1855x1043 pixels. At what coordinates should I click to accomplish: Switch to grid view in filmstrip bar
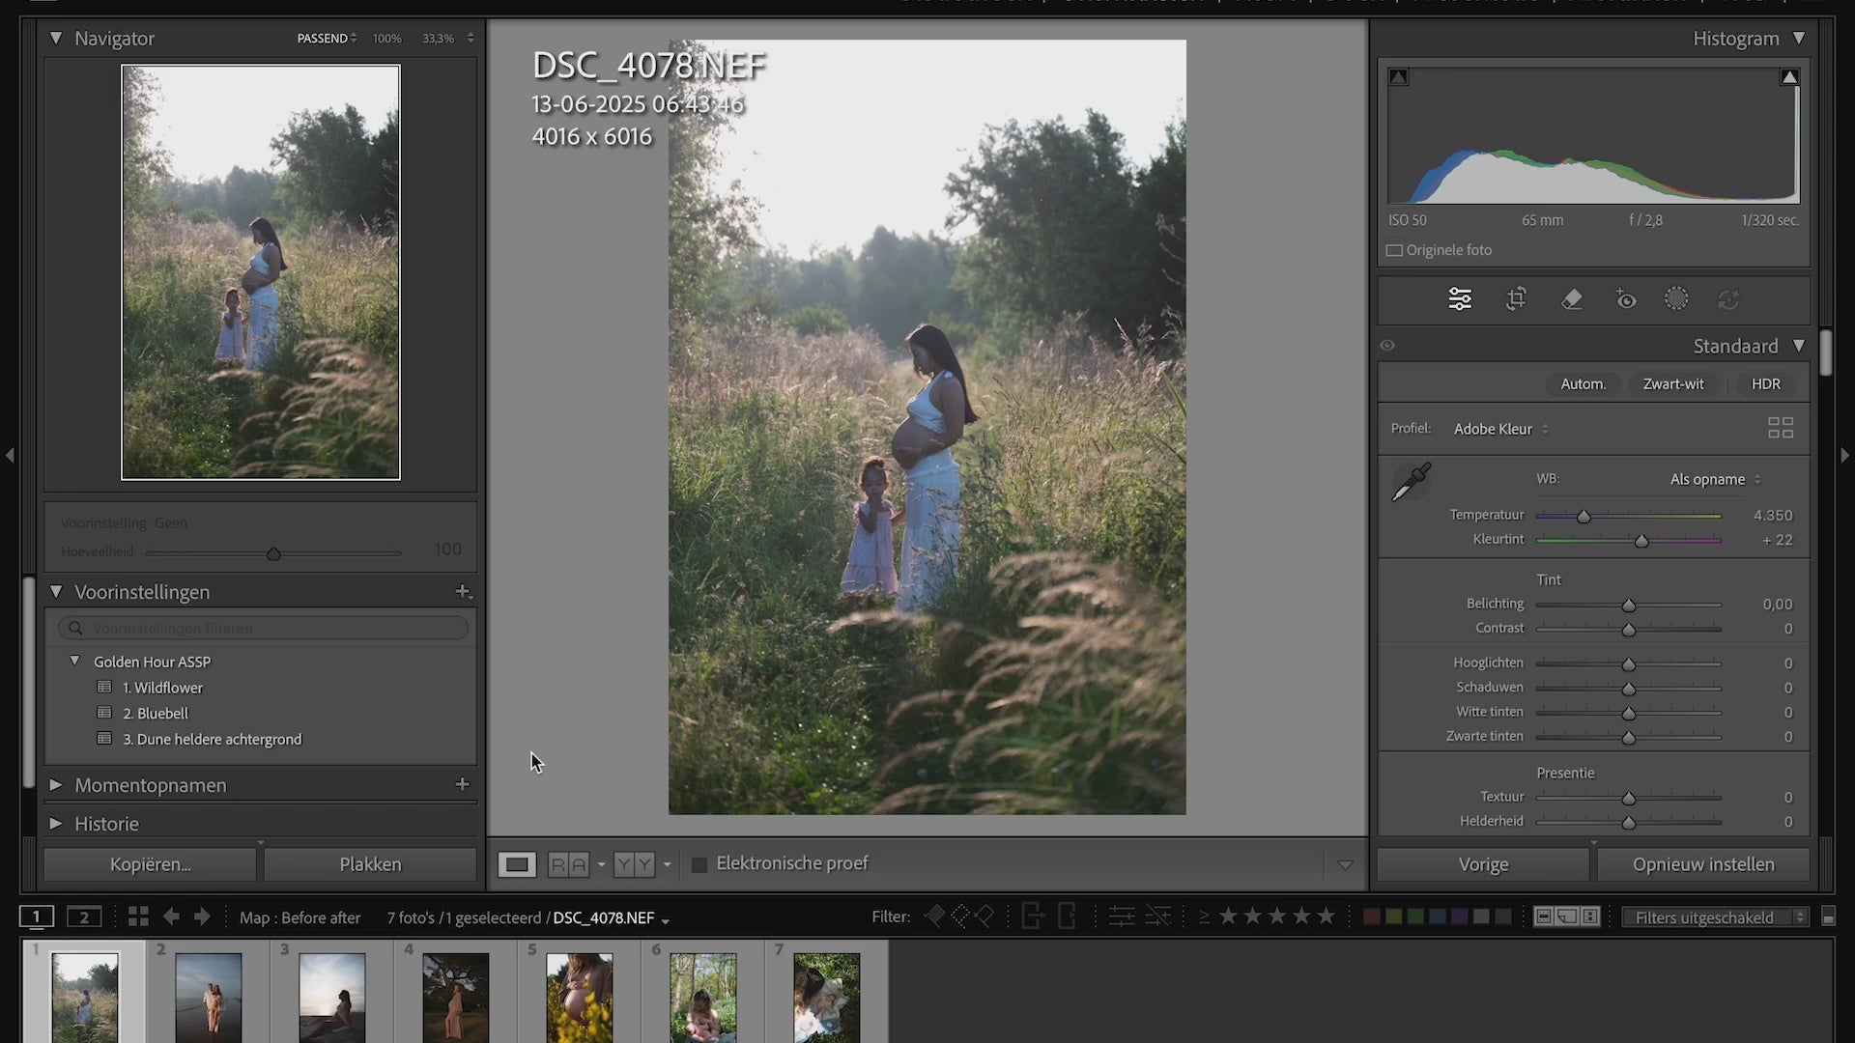138,916
